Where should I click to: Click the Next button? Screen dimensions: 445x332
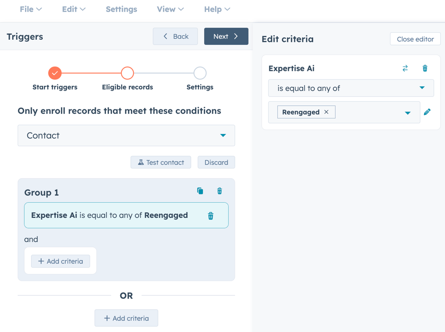[226, 36]
